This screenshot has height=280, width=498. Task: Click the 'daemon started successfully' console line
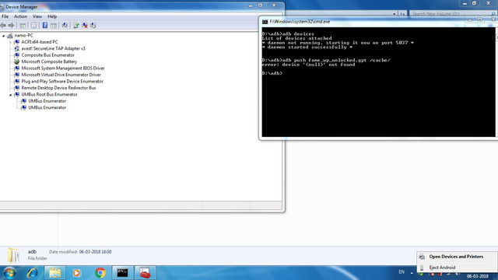tap(307, 47)
